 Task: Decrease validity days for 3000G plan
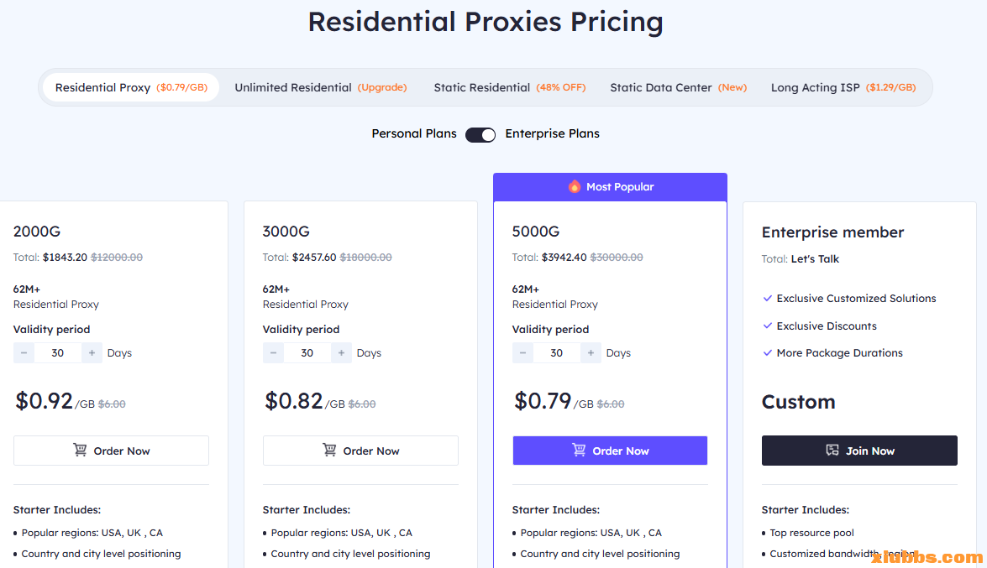(274, 353)
